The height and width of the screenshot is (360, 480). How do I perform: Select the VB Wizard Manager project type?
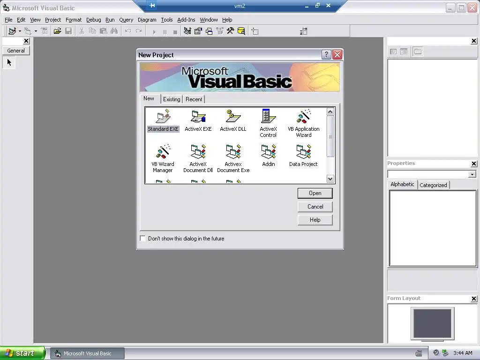(163, 158)
